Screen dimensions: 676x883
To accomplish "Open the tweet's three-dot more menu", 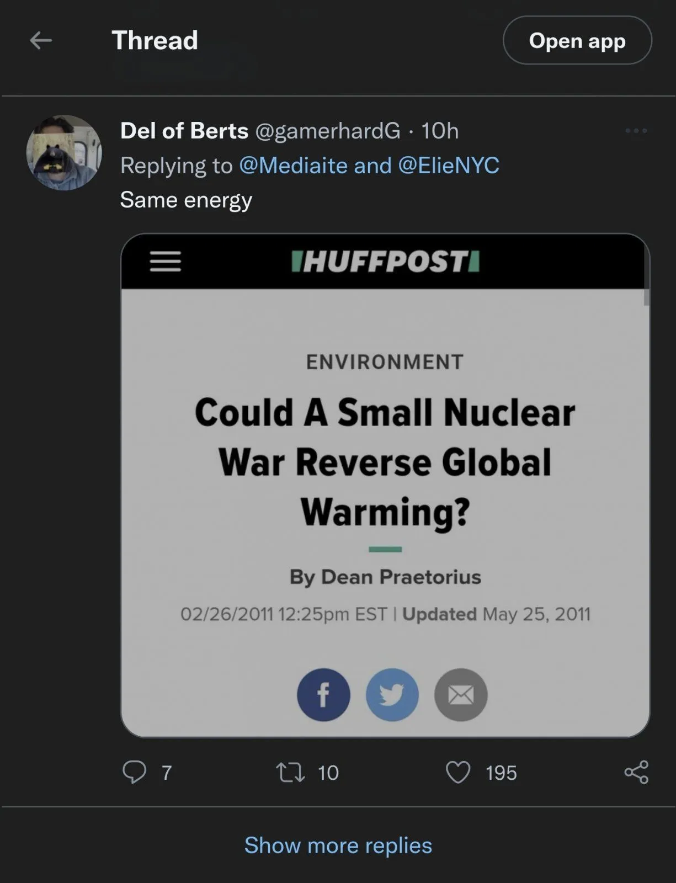I will [636, 131].
